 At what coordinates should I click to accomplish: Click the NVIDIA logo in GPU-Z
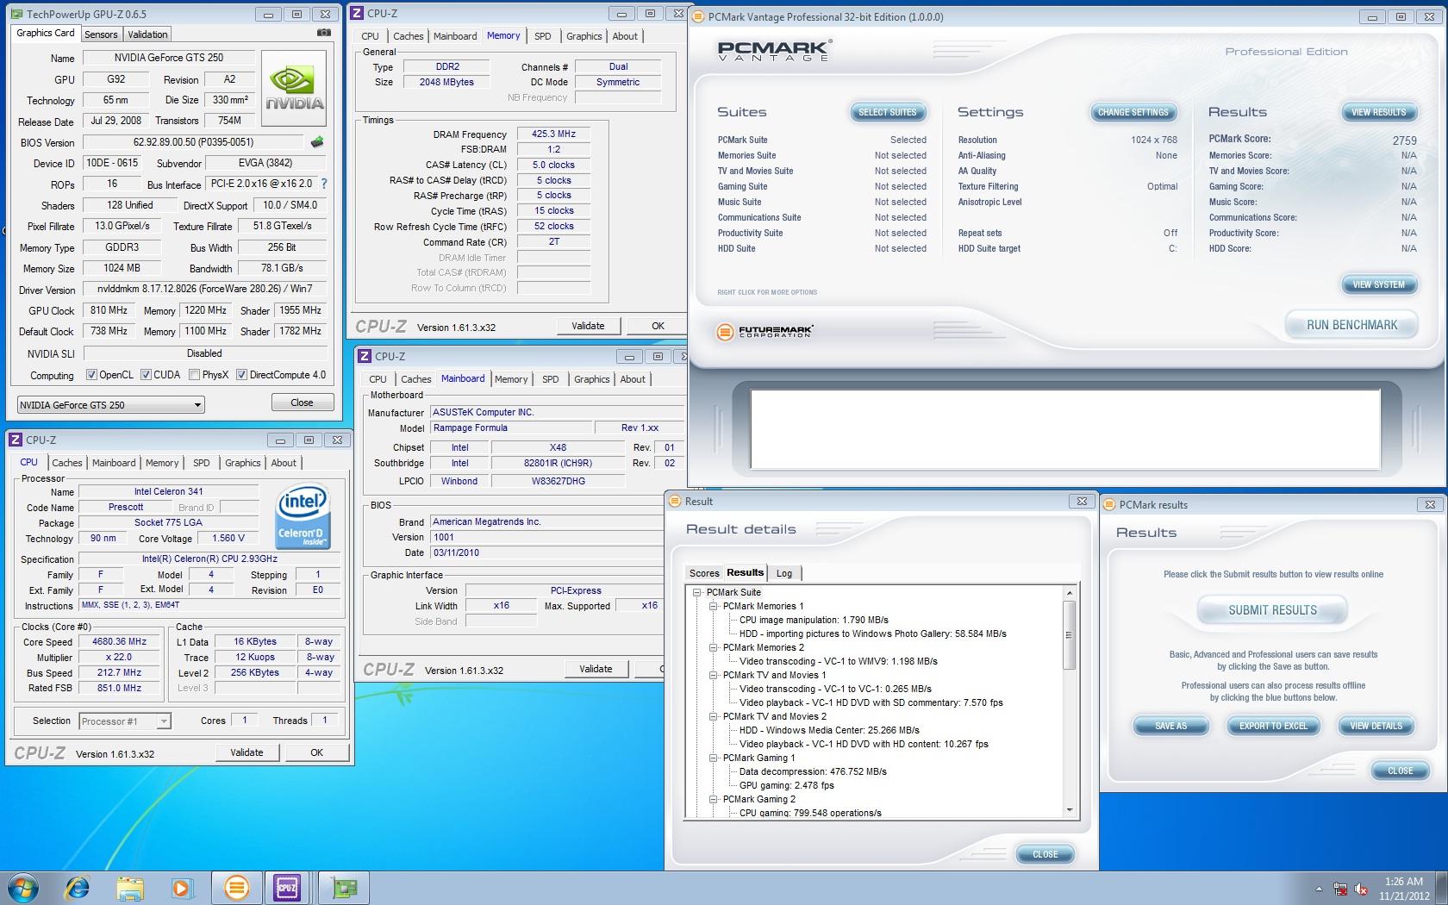(x=294, y=89)
